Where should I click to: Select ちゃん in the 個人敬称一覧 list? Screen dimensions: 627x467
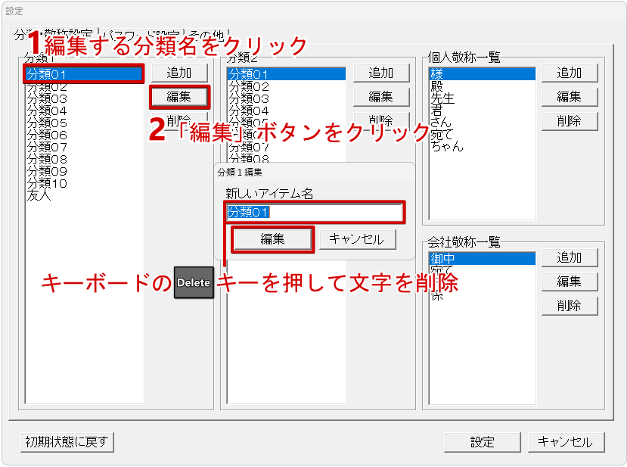(x=446, y=147)
